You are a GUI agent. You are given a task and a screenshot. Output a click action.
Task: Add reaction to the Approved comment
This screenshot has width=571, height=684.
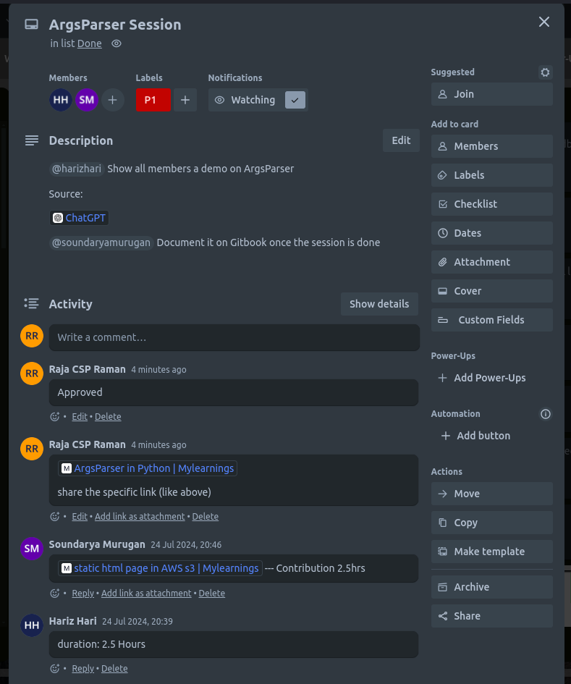[54, 417]
